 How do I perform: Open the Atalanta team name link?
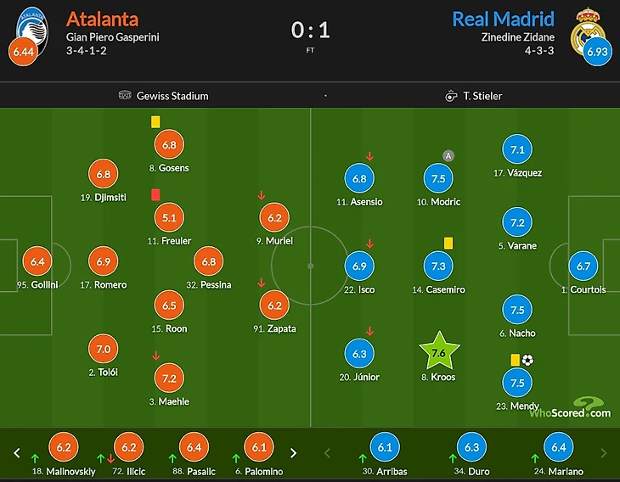click(103, 19)
